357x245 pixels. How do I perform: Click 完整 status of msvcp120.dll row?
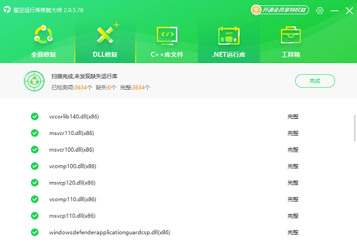coord(293,183)
